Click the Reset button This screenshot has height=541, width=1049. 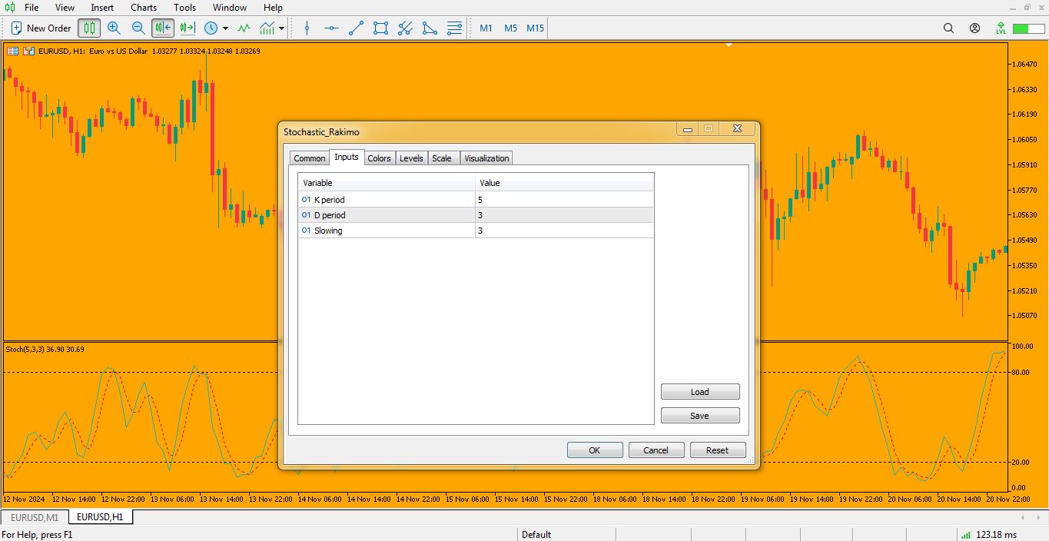717,450
